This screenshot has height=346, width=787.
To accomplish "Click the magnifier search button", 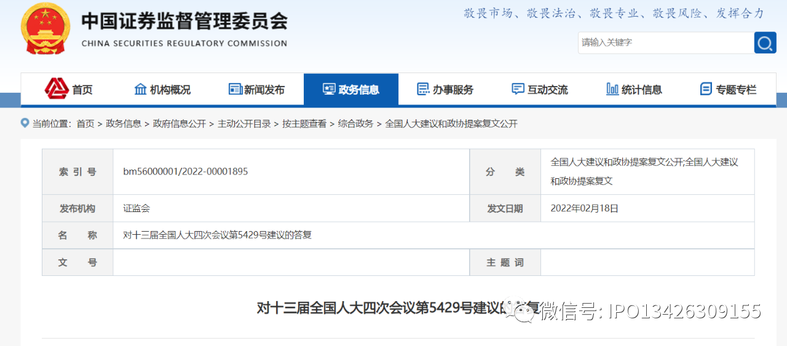I will click(765, 42).
